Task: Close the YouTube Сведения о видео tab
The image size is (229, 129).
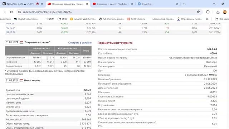Action: click(132, 4)
